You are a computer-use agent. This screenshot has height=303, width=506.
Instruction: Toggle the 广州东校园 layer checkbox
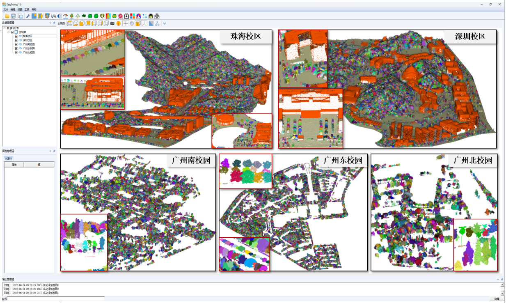pos(16,48)
